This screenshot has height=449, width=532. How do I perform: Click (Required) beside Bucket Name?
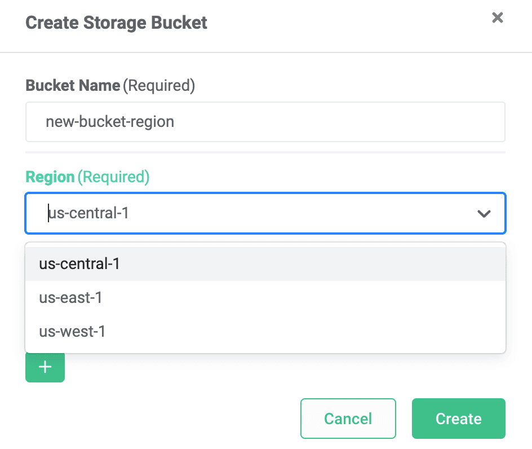(x=159, y=86)
